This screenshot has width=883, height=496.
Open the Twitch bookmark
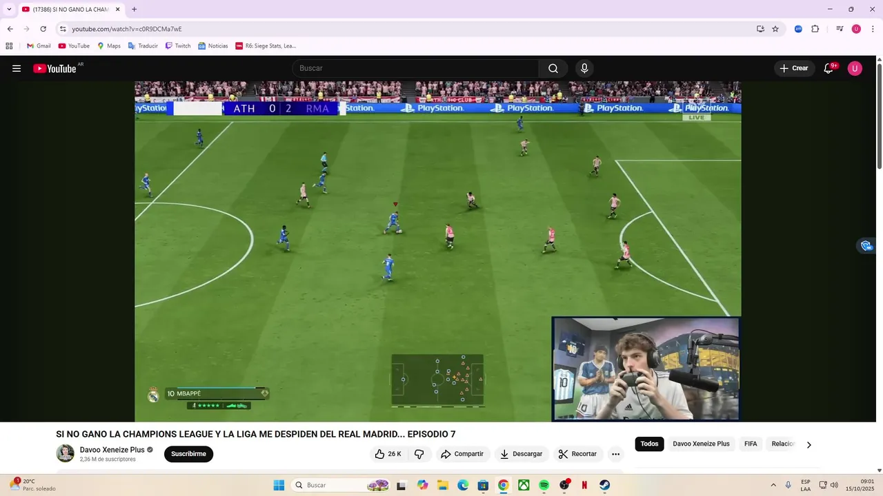(x=178, y=46)
